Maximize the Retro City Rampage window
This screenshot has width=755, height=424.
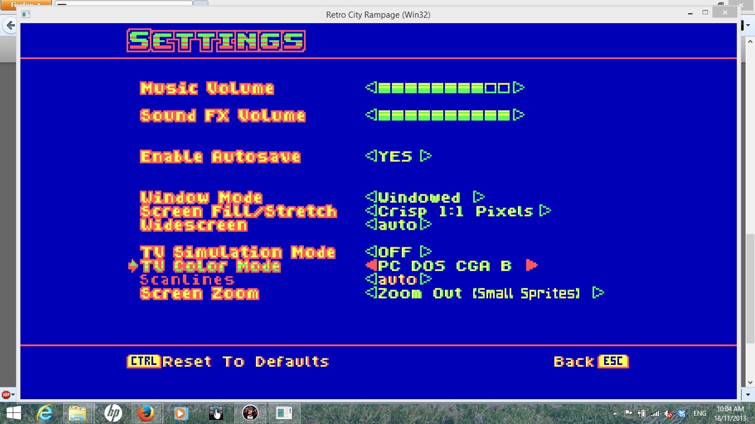pos(705,13)
